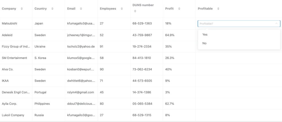The width and height of the screenshot is (282, 122).
Task: Sort table by Company column icon
Action: [22, 9]
